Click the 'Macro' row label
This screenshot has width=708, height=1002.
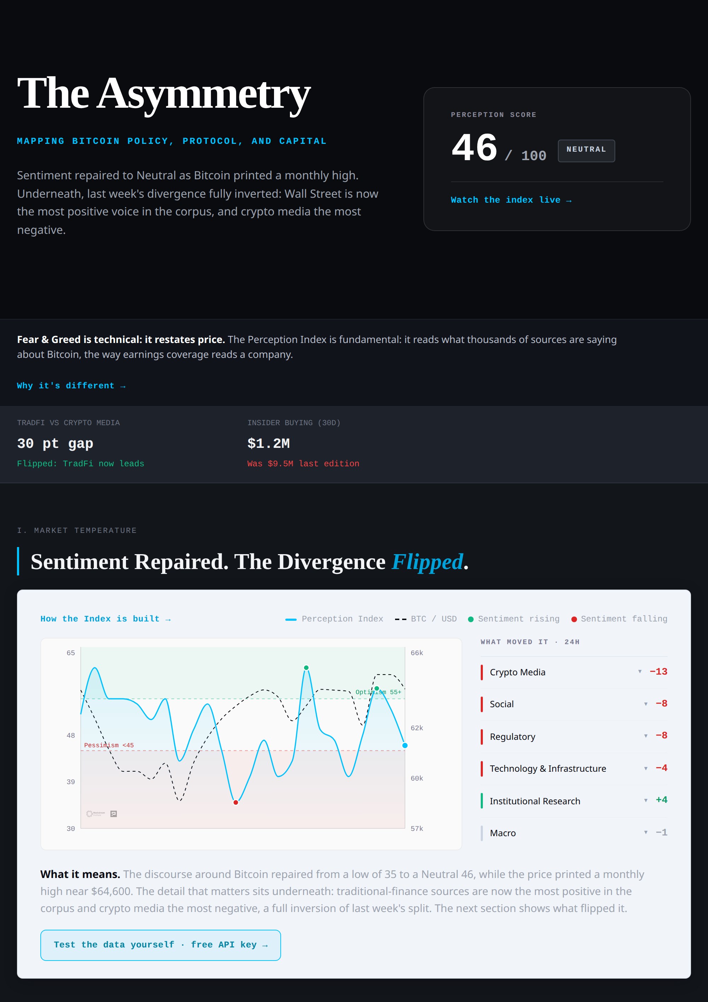503,833
